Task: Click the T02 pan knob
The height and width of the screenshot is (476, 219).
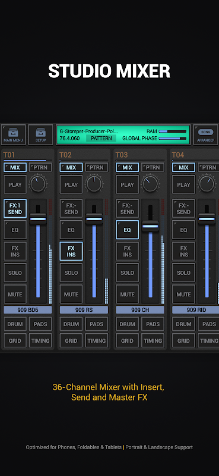Action: 94,184
